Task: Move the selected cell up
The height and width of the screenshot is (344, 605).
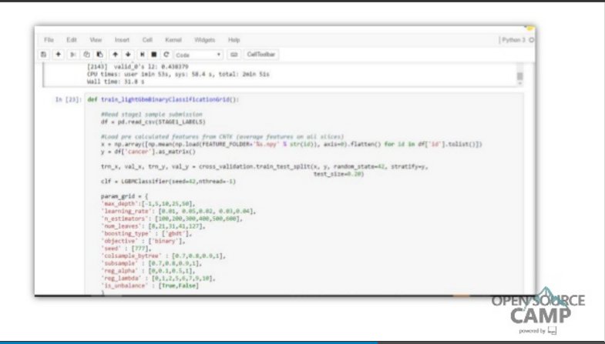Action: coord(115,55)
